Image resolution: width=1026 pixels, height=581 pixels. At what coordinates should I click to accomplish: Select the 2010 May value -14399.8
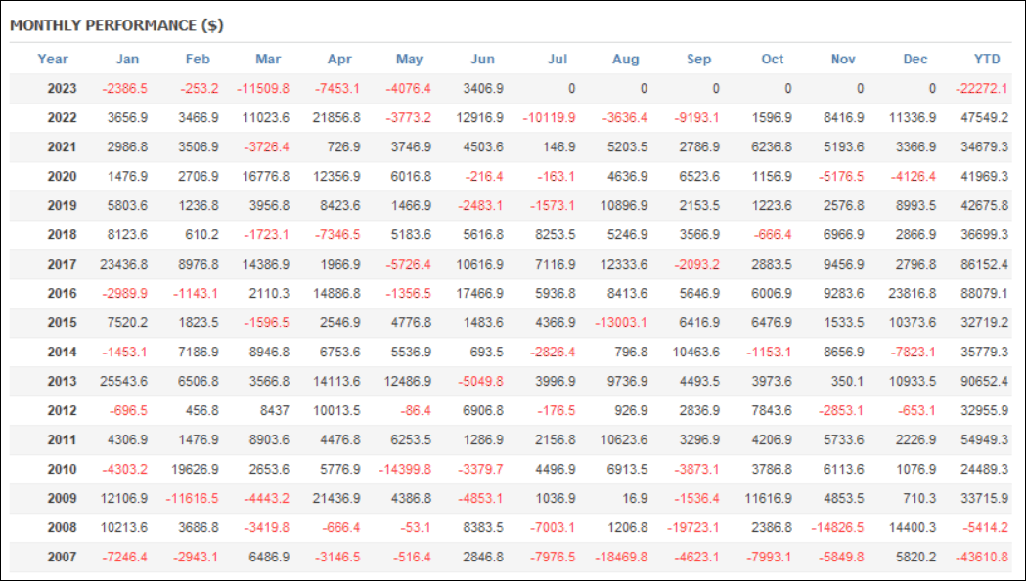pos(405,470)
